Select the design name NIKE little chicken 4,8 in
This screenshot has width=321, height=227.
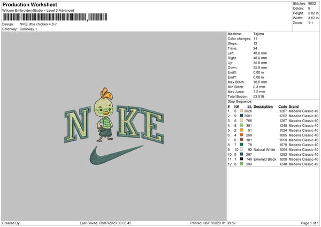click(x=39, y=24)
